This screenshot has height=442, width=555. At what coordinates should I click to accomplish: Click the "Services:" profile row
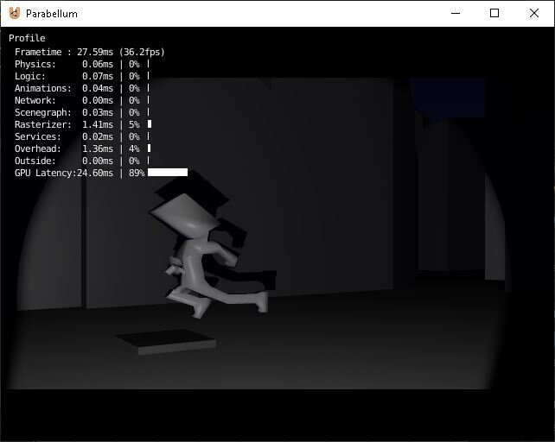point(82,136)
